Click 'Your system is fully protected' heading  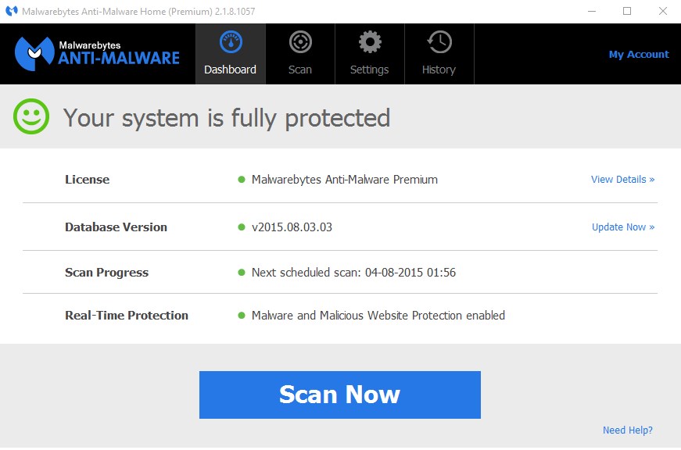tap(227, 118)
